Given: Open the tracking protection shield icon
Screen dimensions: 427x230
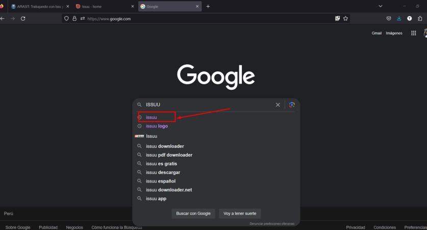Looking at the screenshot, I should tap(66, 18).
